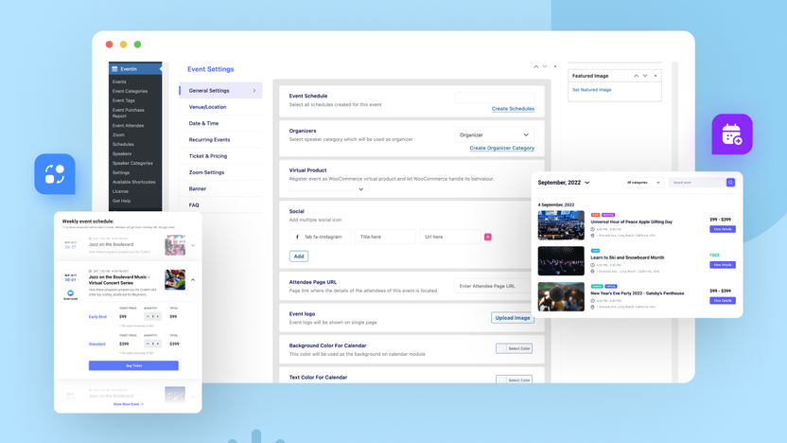
Task: Move the event settings panel up with arrow
Action: coord(535,66)
